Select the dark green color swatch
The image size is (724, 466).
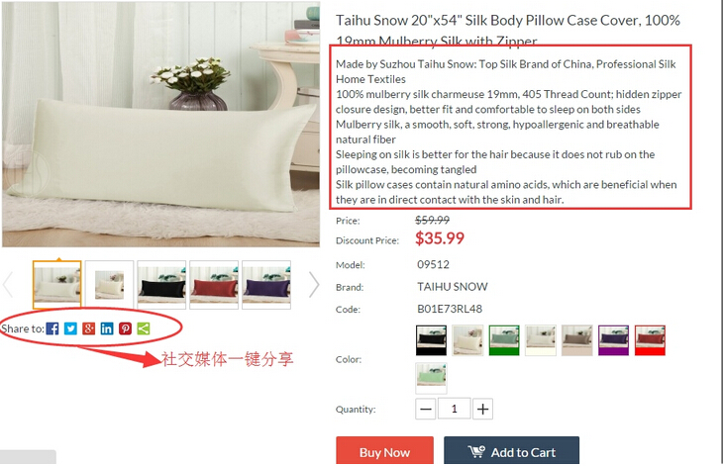click(504, 340)
